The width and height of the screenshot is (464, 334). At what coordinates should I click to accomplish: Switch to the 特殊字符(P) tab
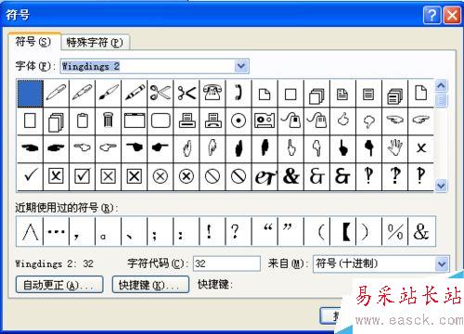pyautogui.click(x=95, y=42)
